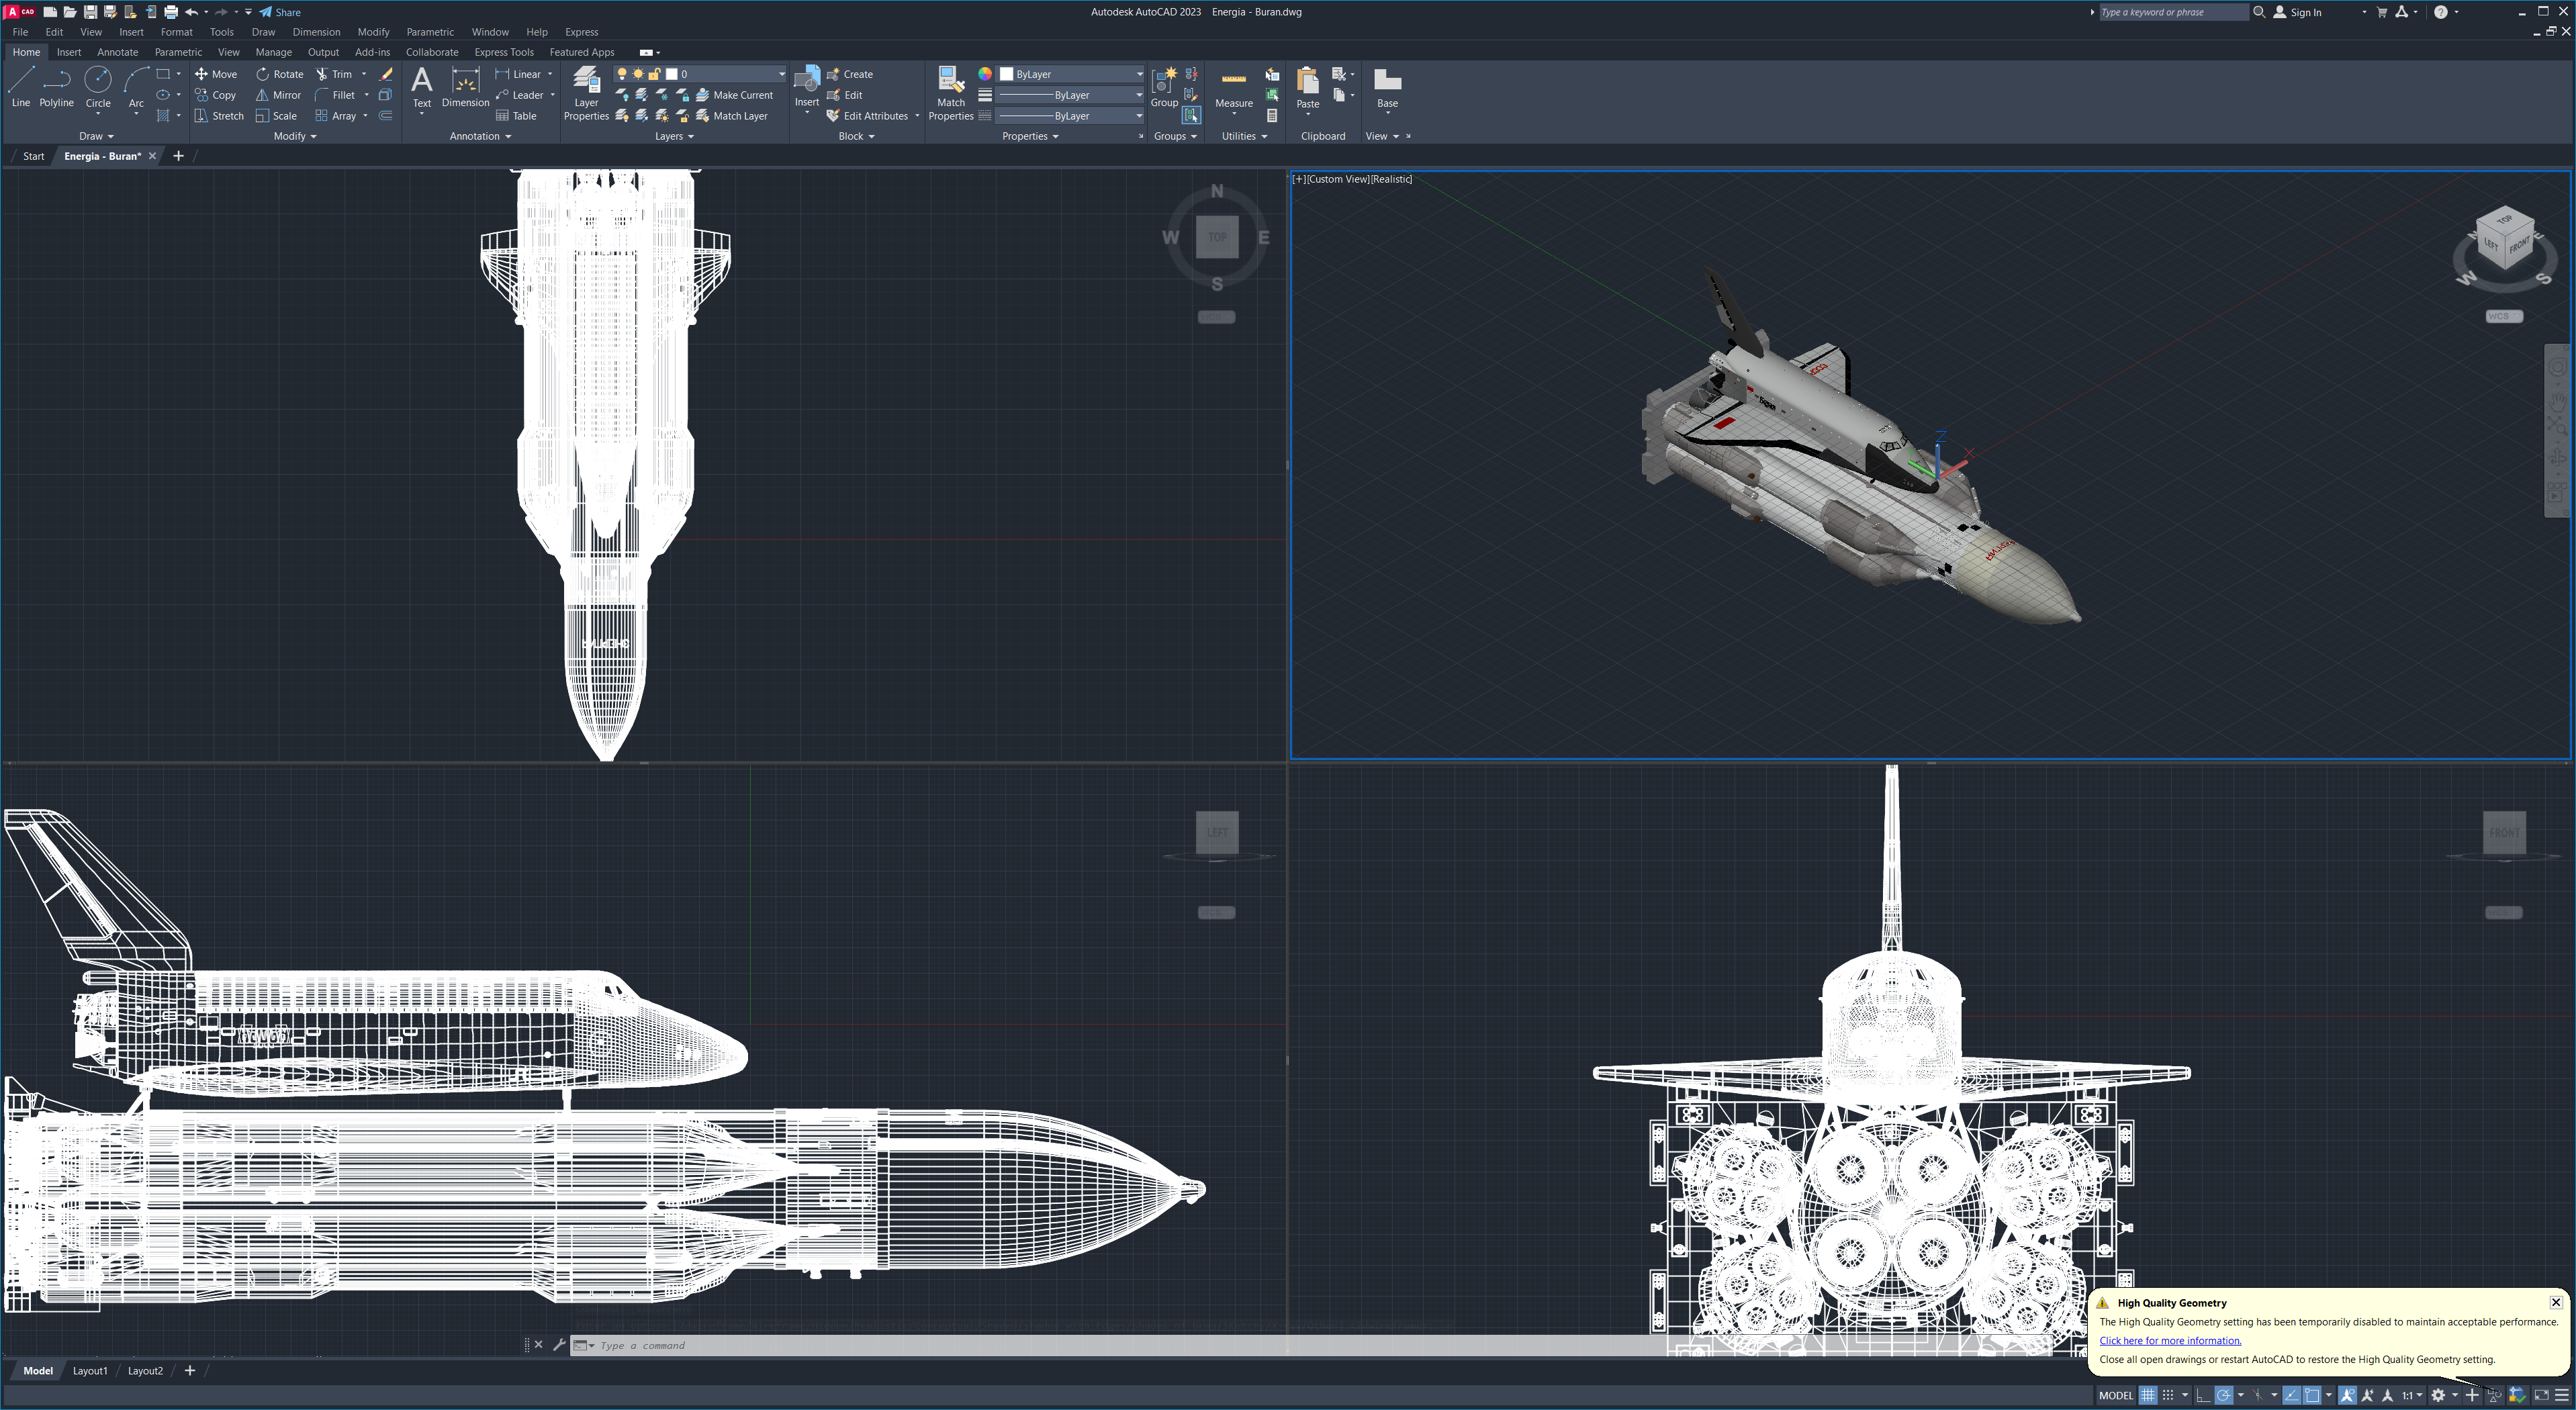Toggle group selection on/off
Screen dimensions: 2576x1410
1191,116
